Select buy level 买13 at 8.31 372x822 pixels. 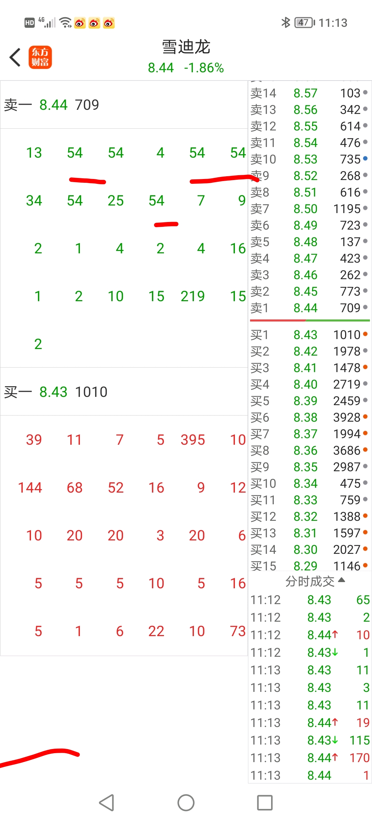click(309, 533)
